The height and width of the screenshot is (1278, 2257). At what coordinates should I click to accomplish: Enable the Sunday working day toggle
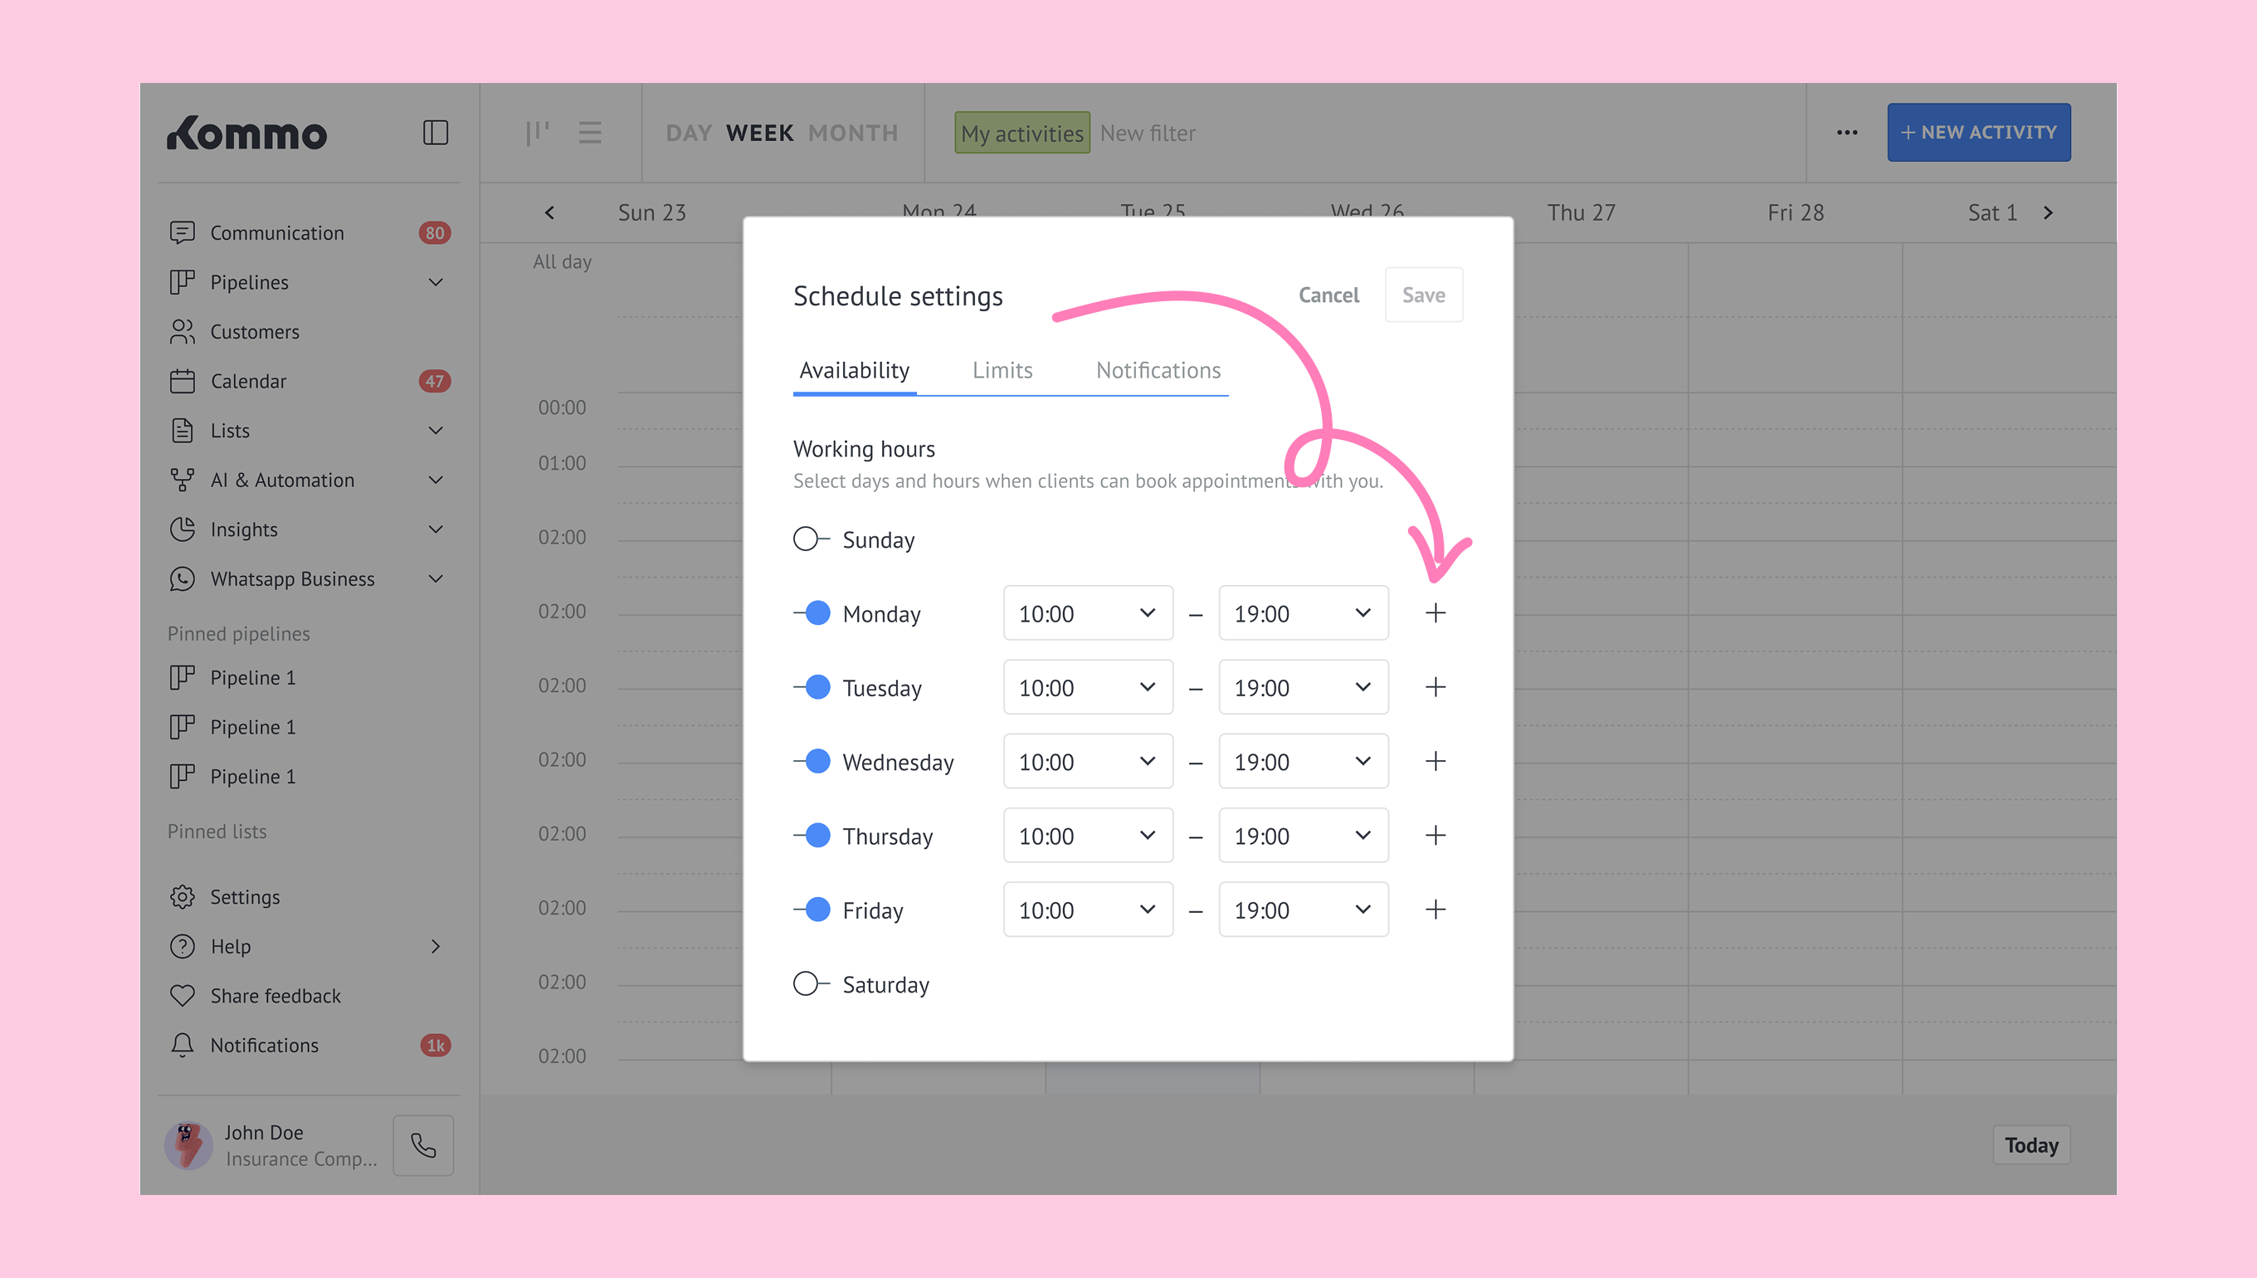pyautogui.click(x=810, y=539)
